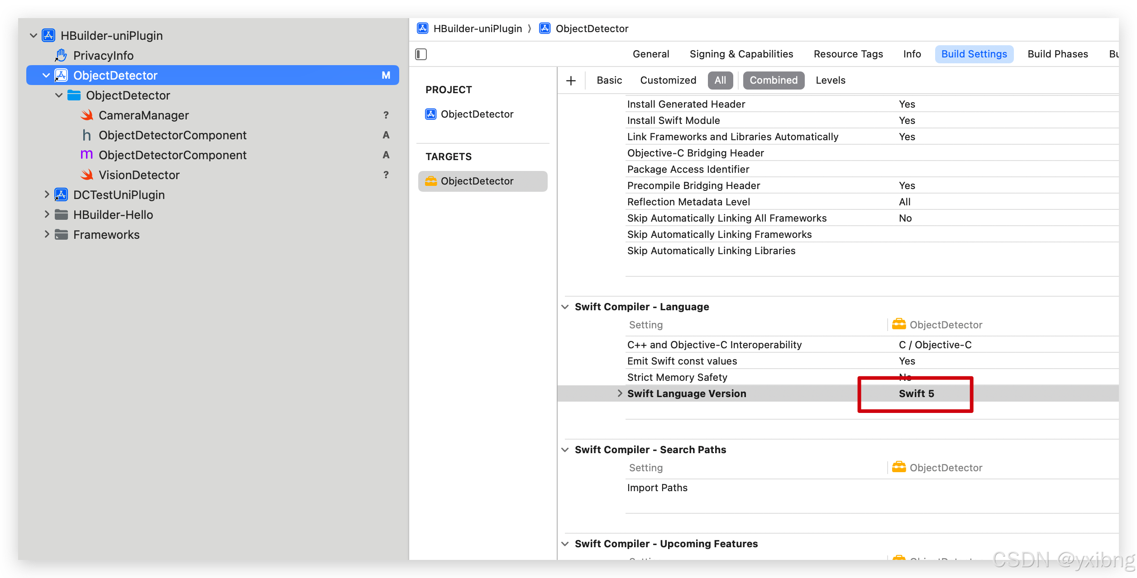Click the Swift 5 language version value
The width and height of the screenshot is (1137, 578).
916,393
